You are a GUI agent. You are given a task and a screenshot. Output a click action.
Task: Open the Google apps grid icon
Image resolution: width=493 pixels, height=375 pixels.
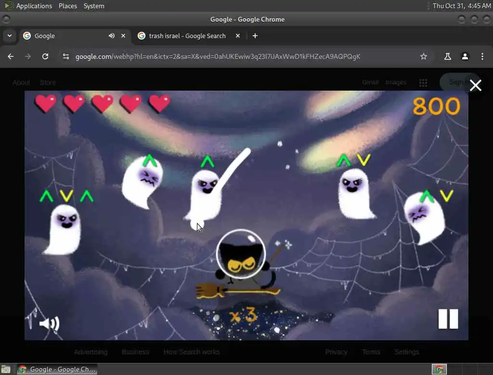click(x=423, y=82)
